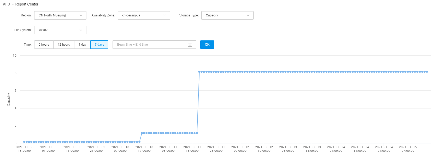This screenshot has width=434, height=158.
Task: Click the blue OK button
Action: tap(207, 45)
